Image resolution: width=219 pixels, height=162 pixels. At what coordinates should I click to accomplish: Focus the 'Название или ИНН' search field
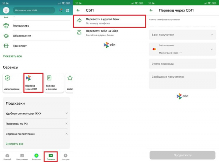point(34,10)
